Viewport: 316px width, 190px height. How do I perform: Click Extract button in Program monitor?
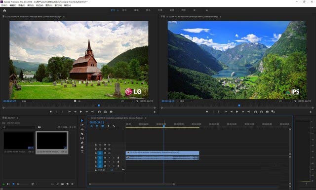[x=261, y=112]
